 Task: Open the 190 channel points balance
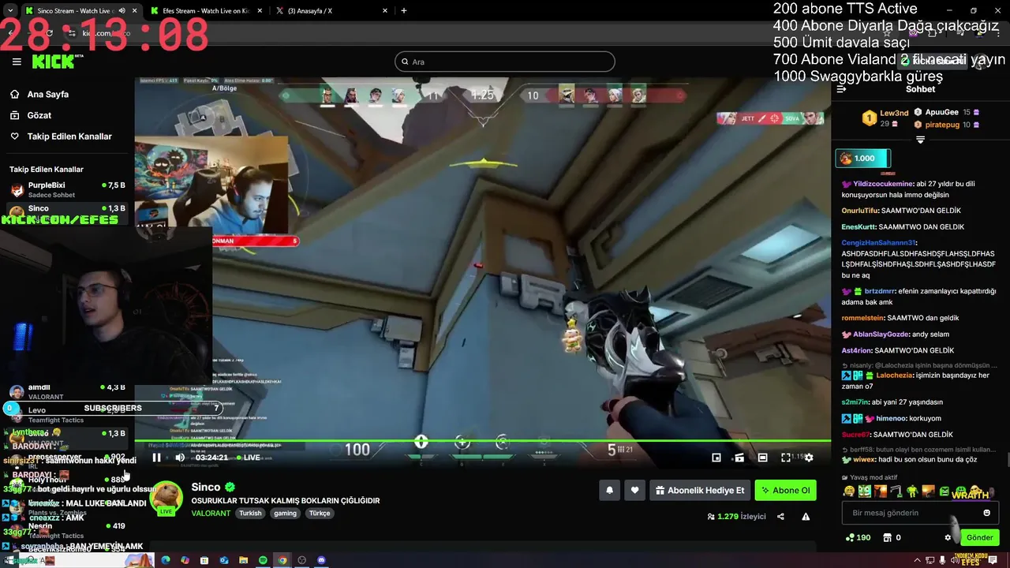tap(858, 537)
